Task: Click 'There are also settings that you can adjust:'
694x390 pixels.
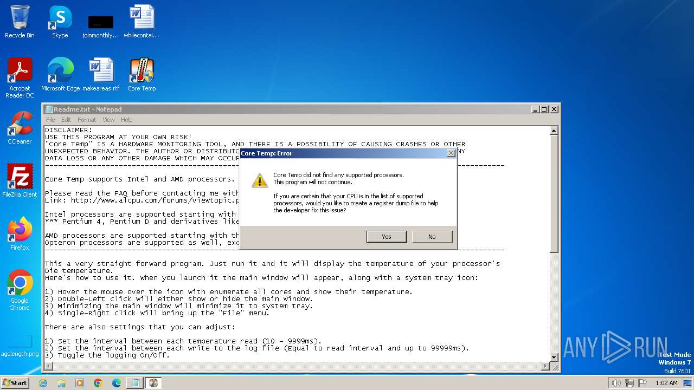Action: (x=140, y=327)
